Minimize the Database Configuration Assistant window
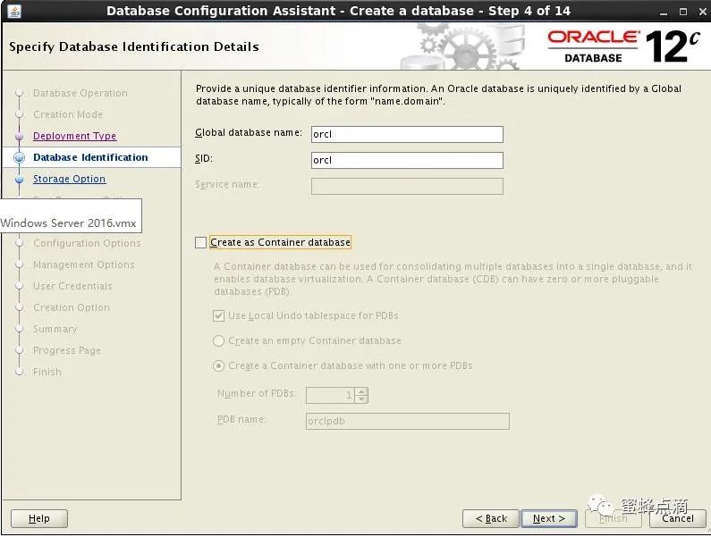The image size is (711, 537). pos(664,12)
